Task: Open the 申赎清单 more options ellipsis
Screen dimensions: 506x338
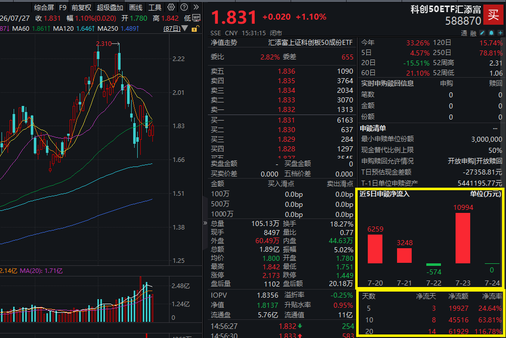Action: [495, 129]
